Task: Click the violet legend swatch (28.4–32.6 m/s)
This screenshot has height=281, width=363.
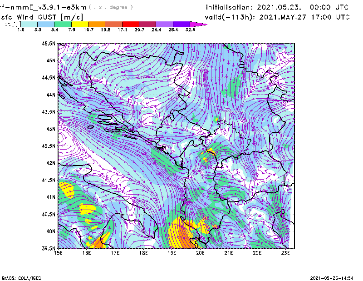Action: pos(181,24)
